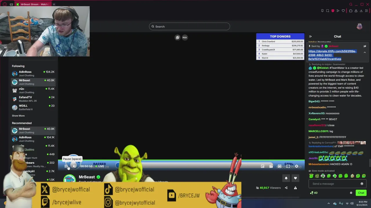Show hidden system tray icons
This screenshot has height=208, width=371.
tap(329, 203)
